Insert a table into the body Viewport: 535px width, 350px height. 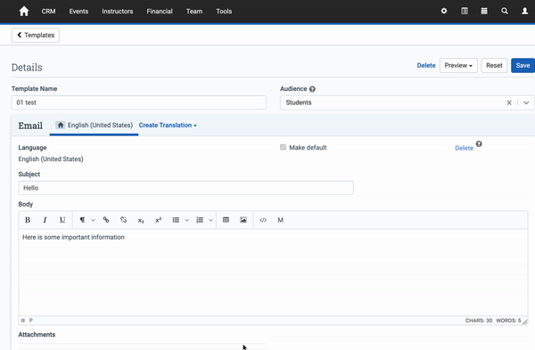226,220
